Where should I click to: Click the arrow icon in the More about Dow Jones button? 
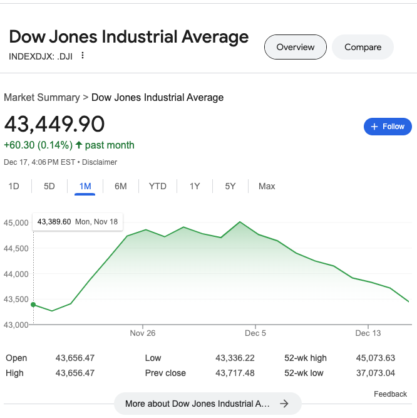[x=284, y=404]
